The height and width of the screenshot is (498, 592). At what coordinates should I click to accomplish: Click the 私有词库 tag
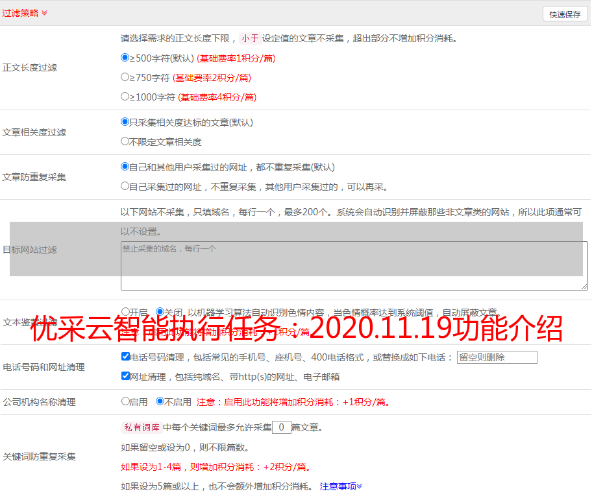coord(142,427)
